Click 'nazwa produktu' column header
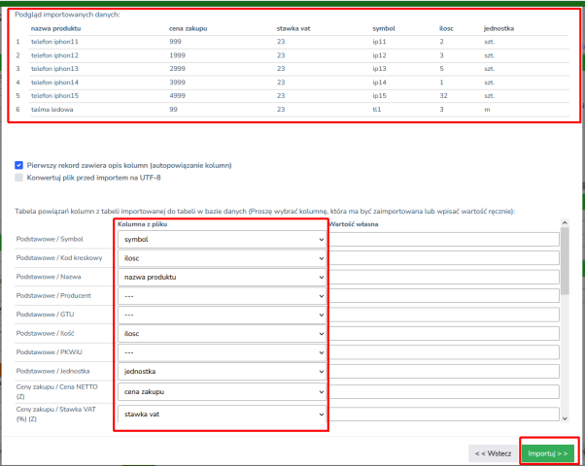The width and height of the screenshot is (585, 466). pos(55,28)
